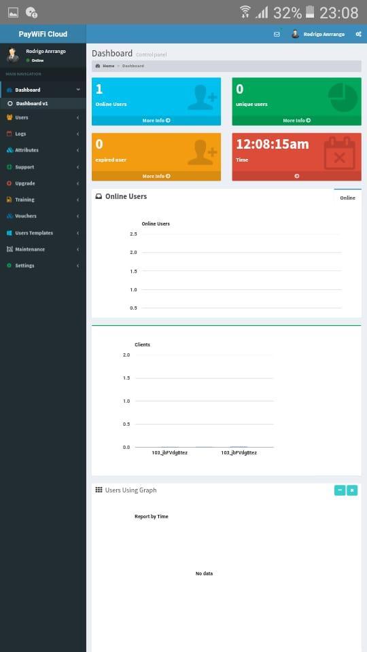Open the mail envelope icon in header
This screenshot has width=367, height=652.
(x=277, y=35)
